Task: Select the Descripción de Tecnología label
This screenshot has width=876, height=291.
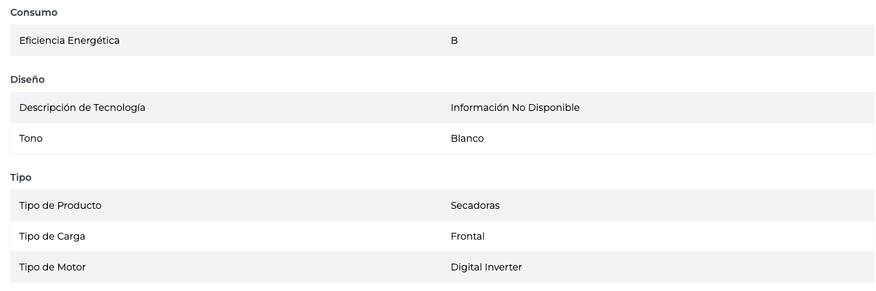Action: coord(82,107)
